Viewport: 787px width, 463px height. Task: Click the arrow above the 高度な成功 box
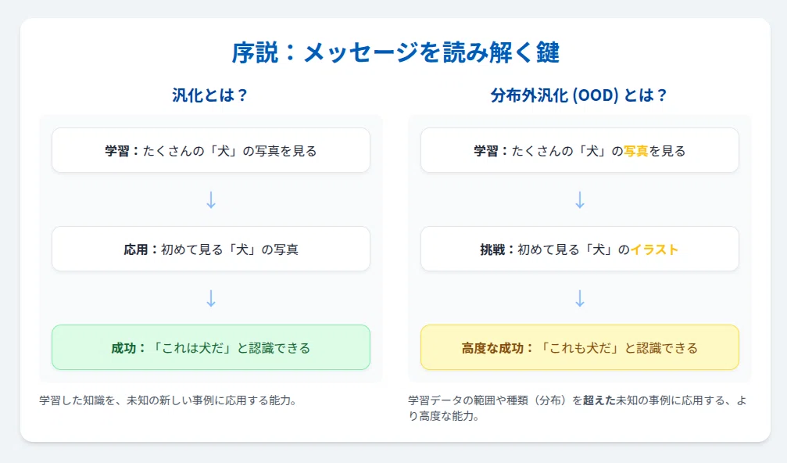click(x=580, y=298)
